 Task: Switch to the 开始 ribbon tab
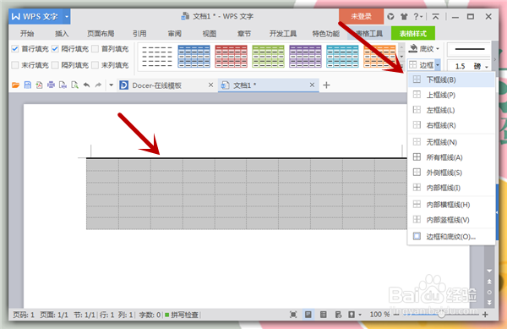coord(27,33)
